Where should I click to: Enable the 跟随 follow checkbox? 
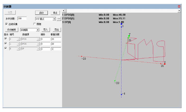34,24
